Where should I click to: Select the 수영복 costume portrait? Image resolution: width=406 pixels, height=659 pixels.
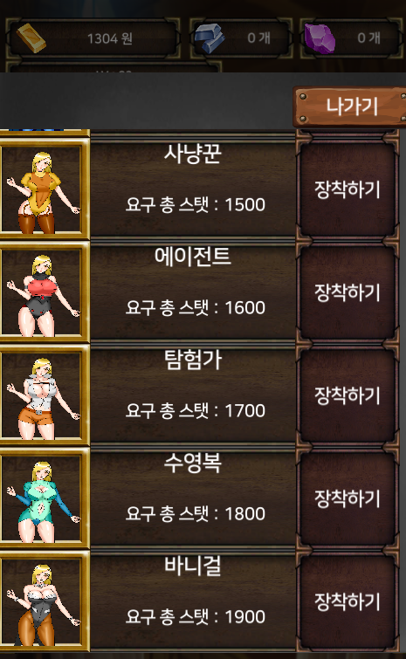[x=43, y=498]
